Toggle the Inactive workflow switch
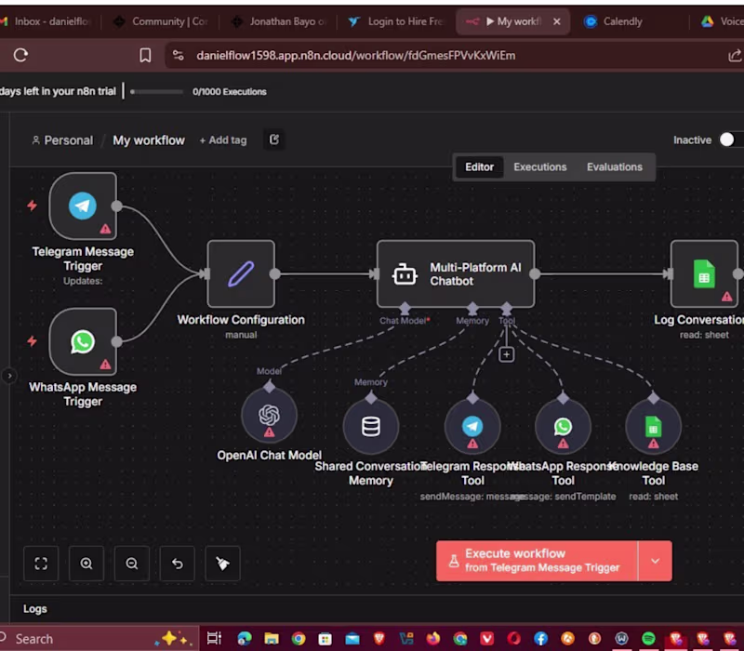 click(x=730, y=139)
